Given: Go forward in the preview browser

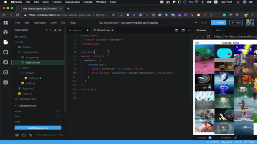Looking at the screenshot, I should (x=203, y=36).
